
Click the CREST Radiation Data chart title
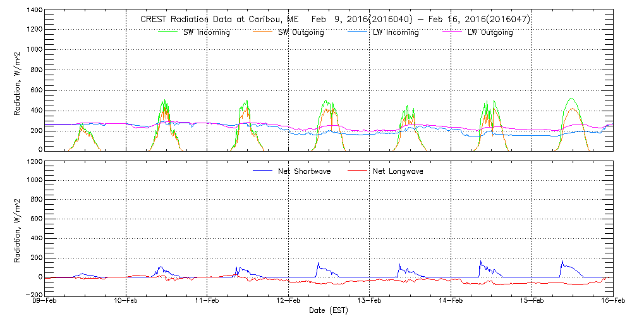click(335, 20)
